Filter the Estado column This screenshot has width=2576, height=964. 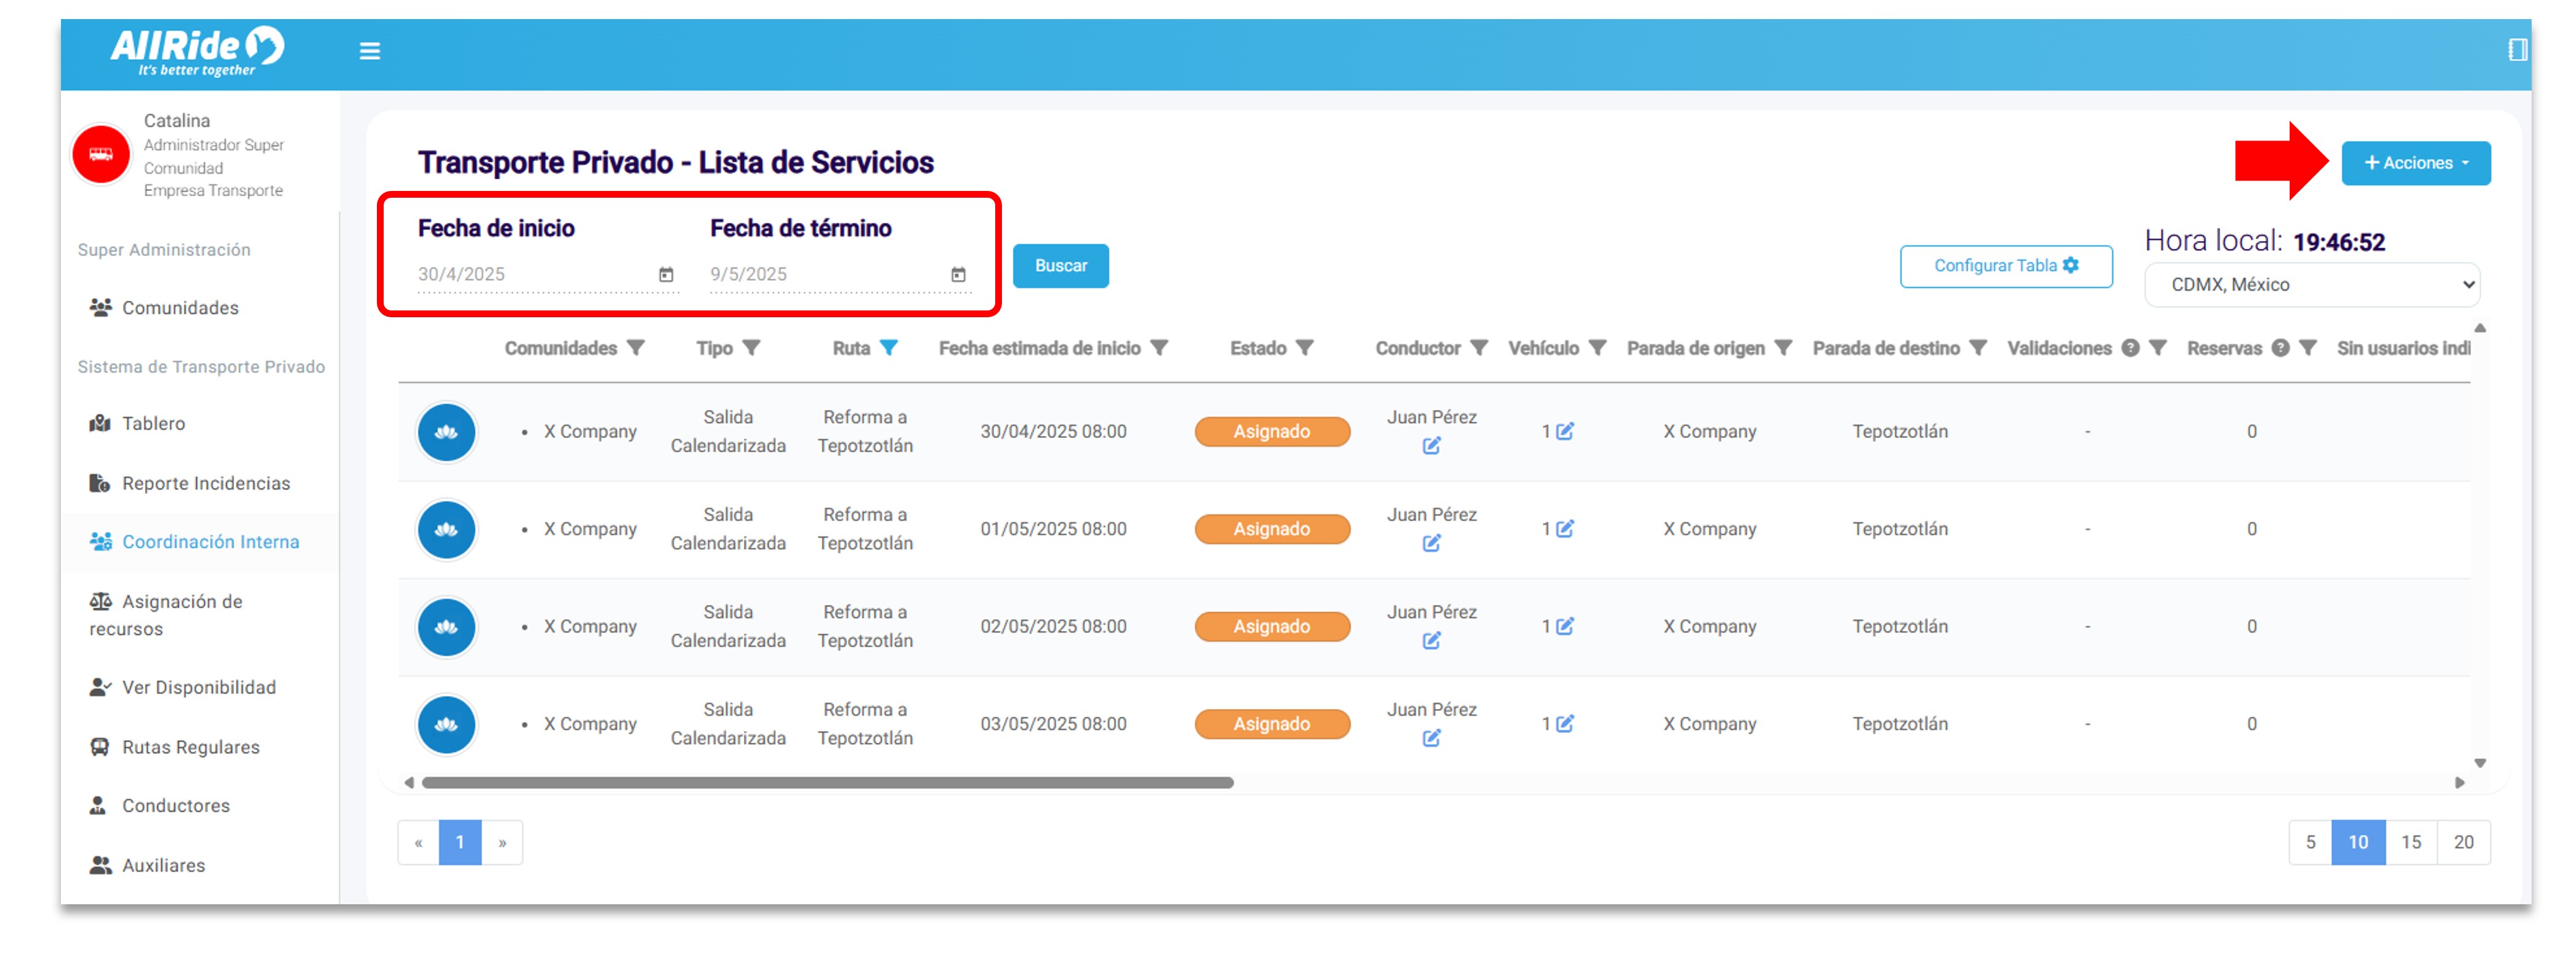coord(1304,348)
